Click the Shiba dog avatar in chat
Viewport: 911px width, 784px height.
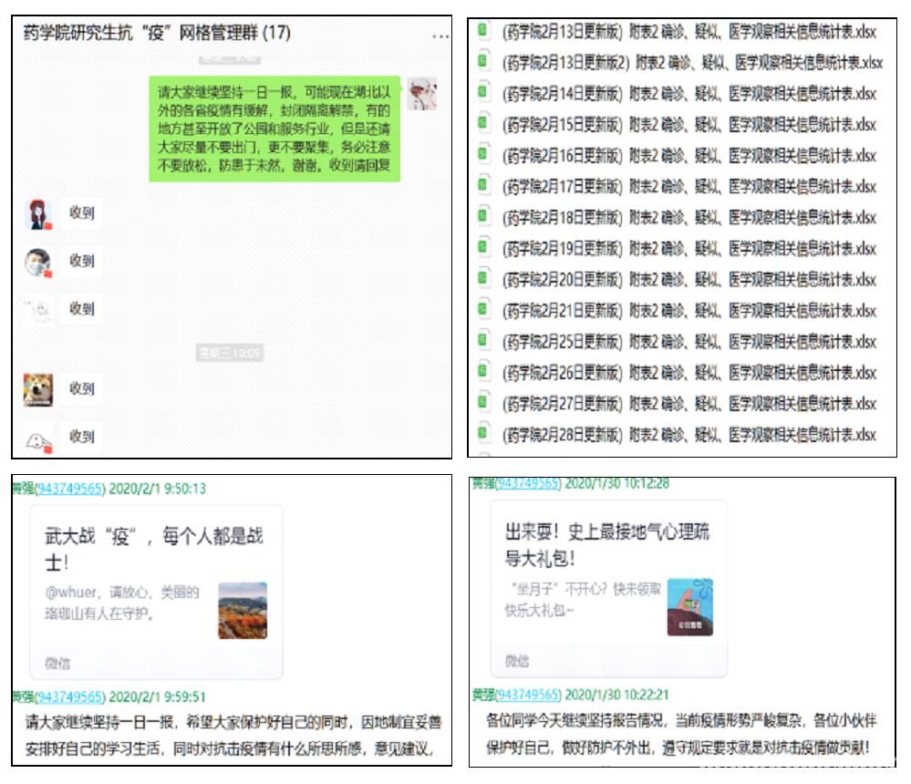tap(38, 389)
